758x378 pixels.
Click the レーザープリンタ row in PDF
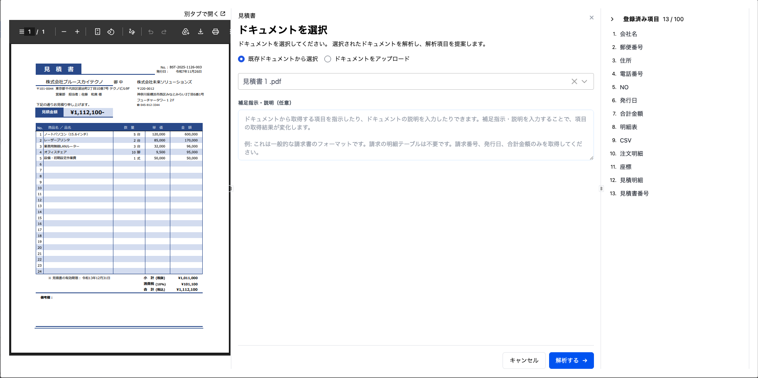[119, 140]
